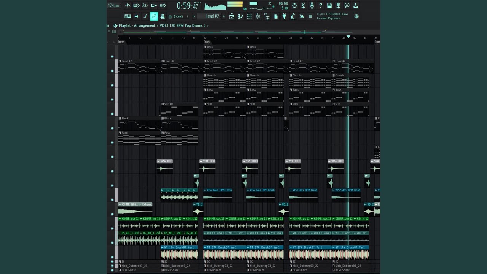Select the Intro timeline marker
Screen dimensions: 487x274
pos(121,42)
